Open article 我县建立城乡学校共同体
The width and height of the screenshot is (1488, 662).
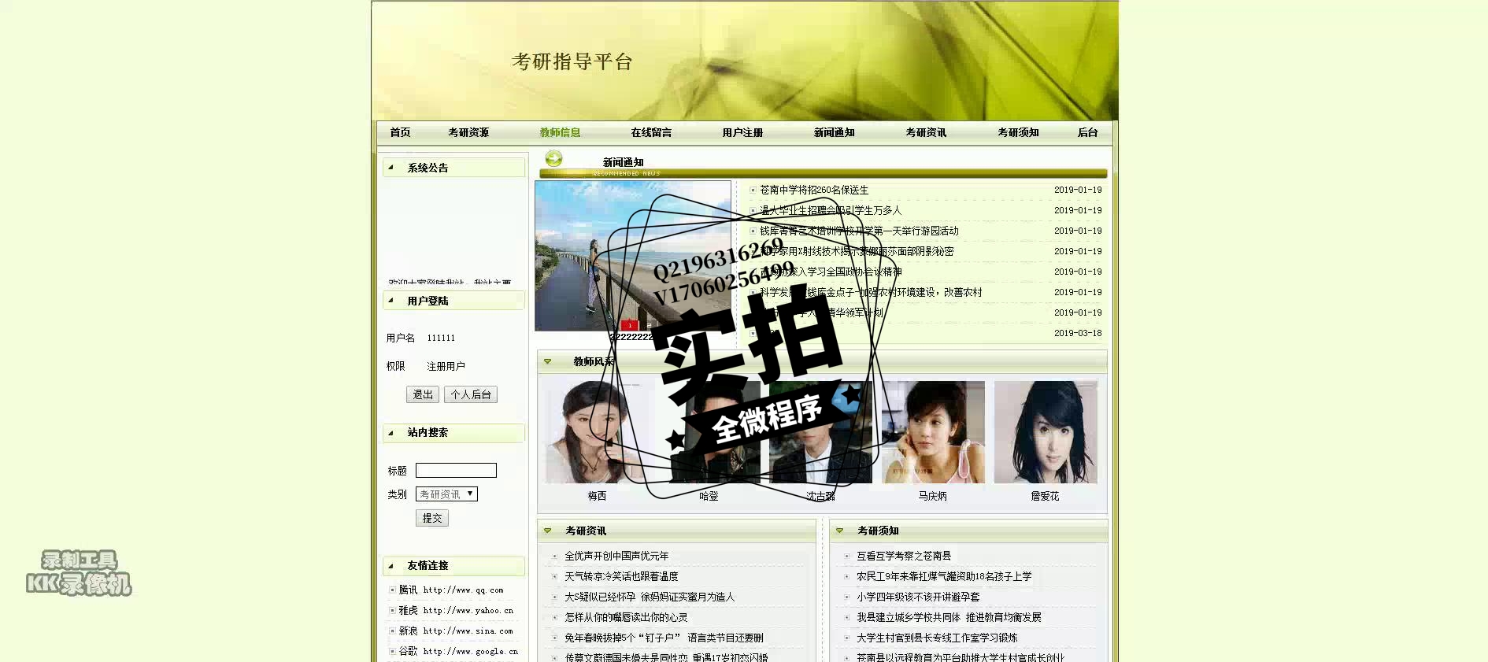(949, 617)
